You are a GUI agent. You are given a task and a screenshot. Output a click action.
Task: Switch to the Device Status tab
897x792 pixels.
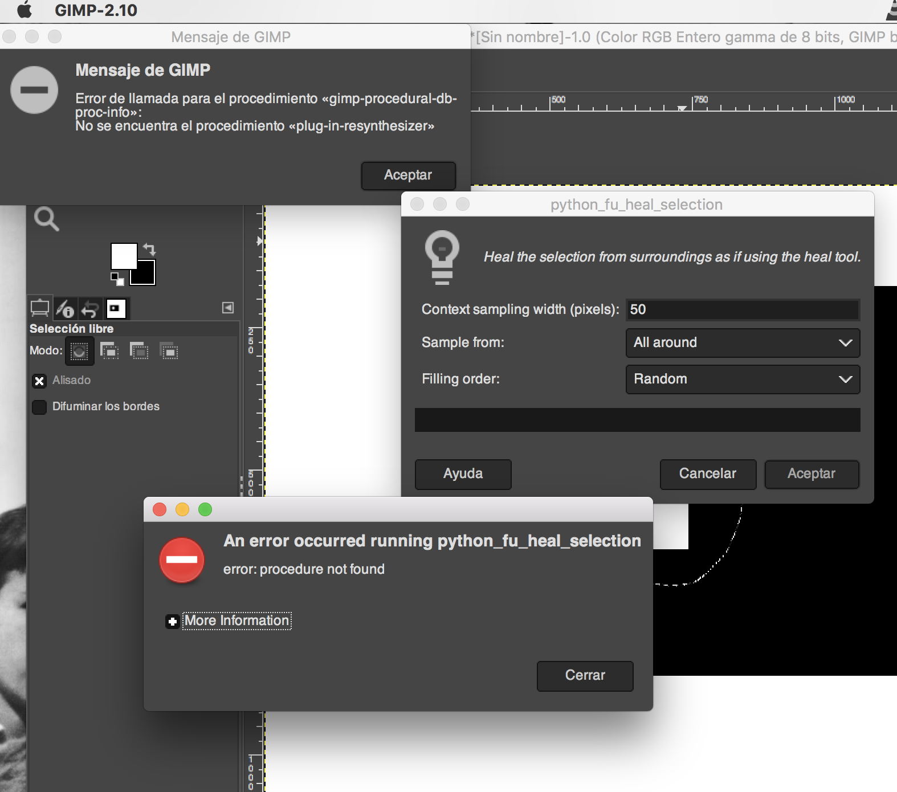[65, 308]
